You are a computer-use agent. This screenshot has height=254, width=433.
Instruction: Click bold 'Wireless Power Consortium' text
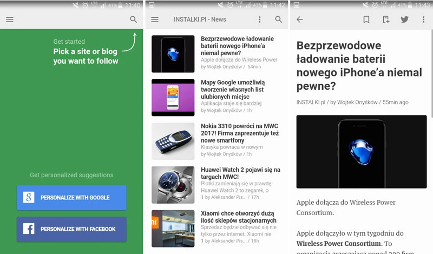pos(339,244)
